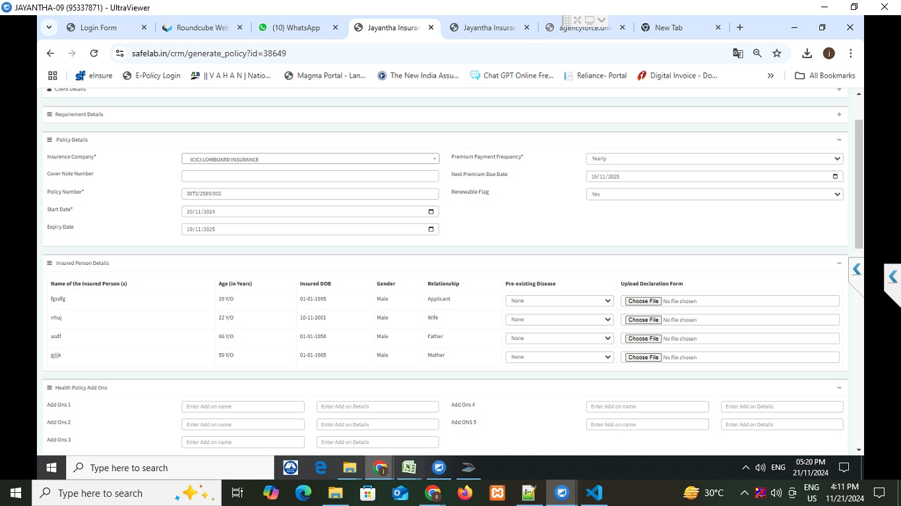The height and width of the screenshot is (506, 901).
Task: Collapse the Insured Person Details section
Action: [839, 263]
